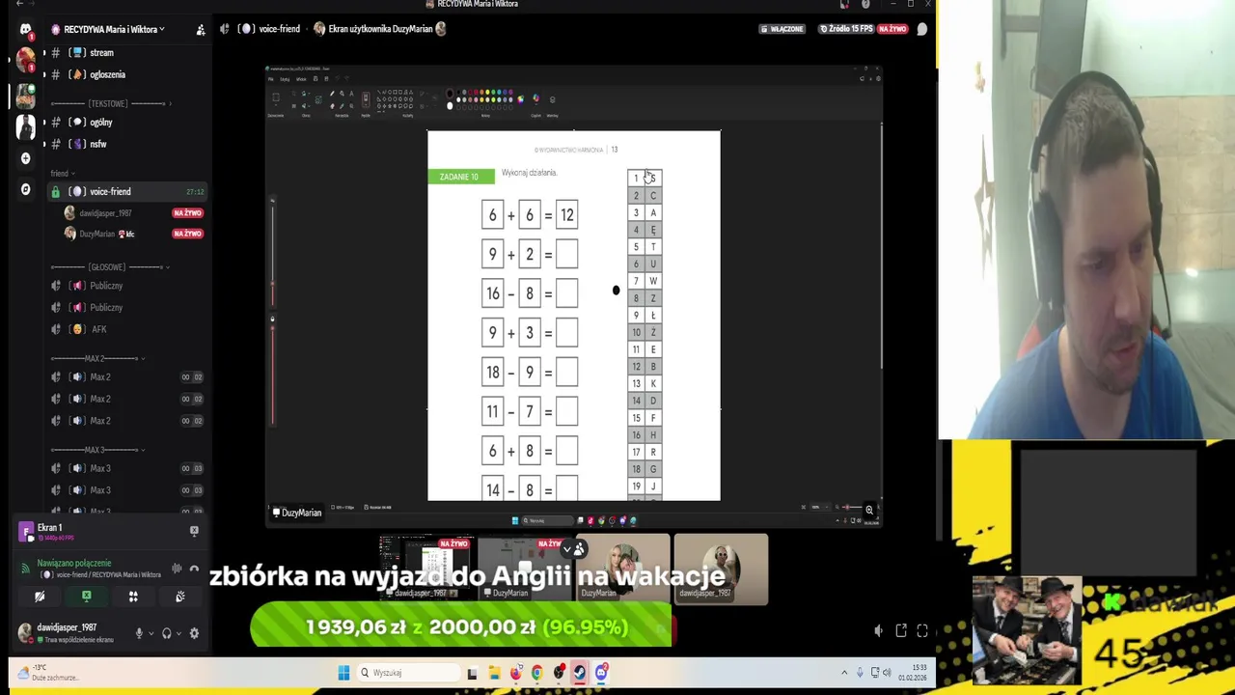Image resolution: width=1235 pixels, height=695 pixels.
Task: Open the Windows Start menu
Action: (343, 673)
